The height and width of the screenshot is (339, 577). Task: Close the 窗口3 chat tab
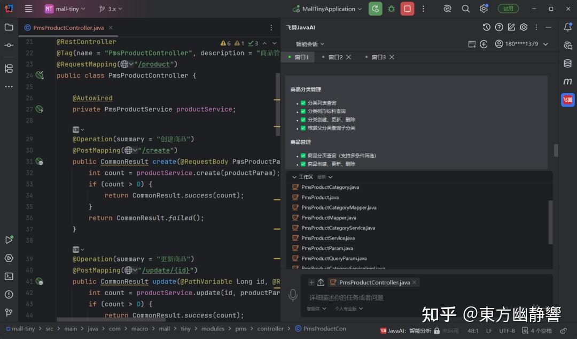coord(392,57)
